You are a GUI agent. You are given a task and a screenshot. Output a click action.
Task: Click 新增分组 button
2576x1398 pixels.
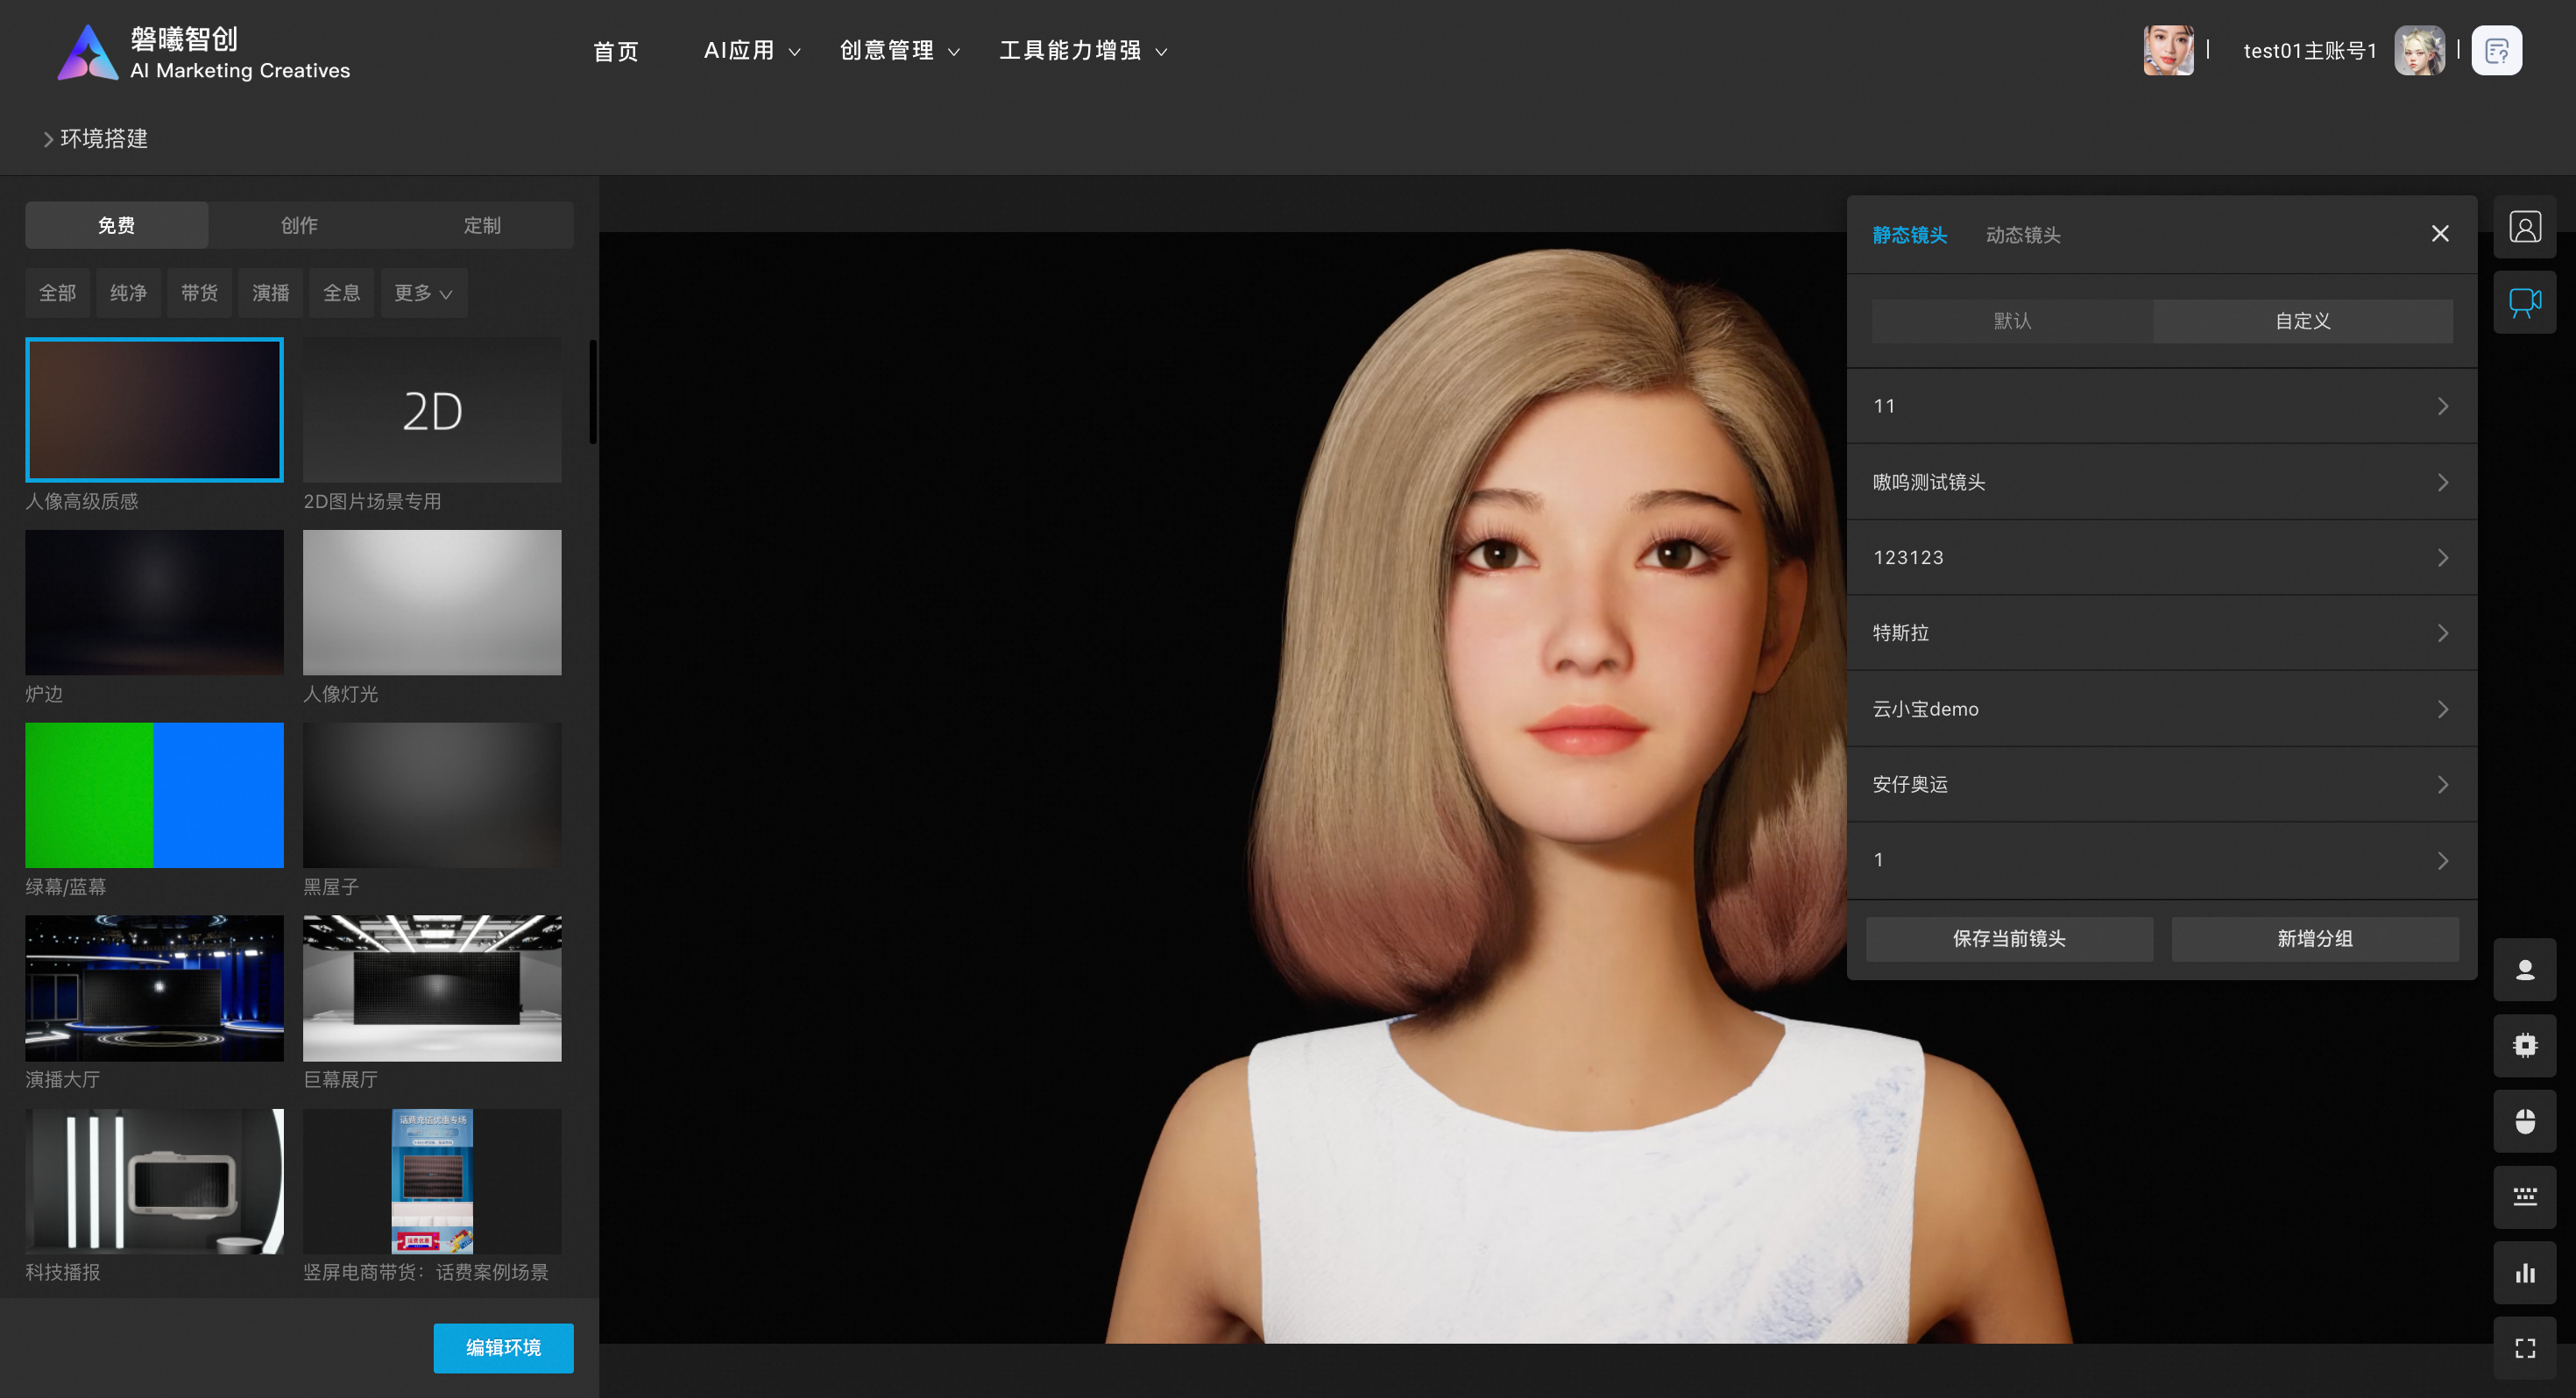(2315, 939)
